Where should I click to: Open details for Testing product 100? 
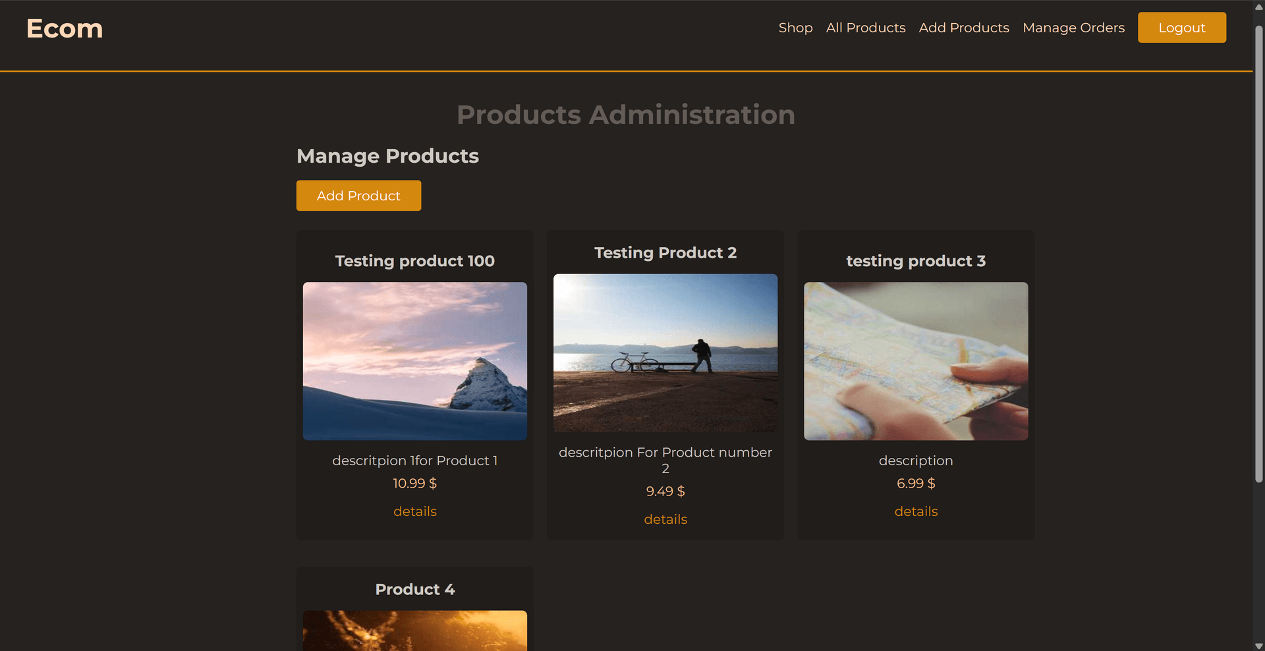[415, 511]
